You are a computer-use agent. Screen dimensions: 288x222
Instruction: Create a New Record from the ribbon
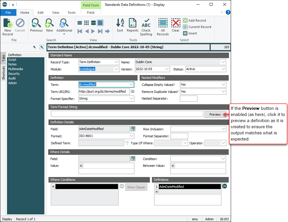[x=8, y=26]
